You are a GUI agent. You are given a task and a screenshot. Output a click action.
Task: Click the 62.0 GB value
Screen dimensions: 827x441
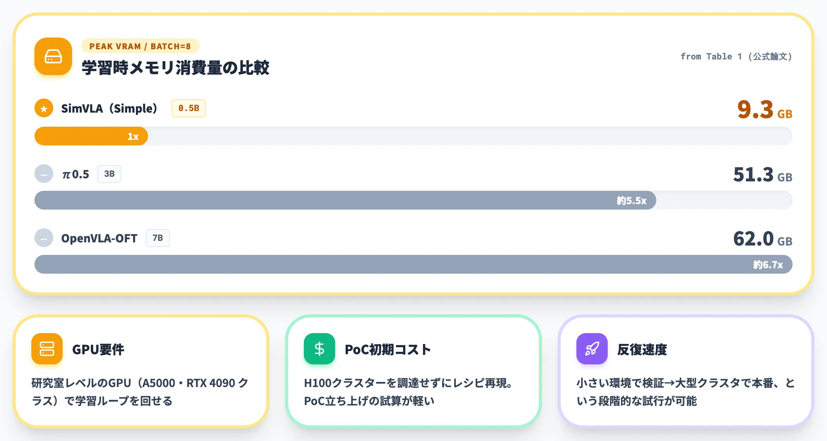763,239
